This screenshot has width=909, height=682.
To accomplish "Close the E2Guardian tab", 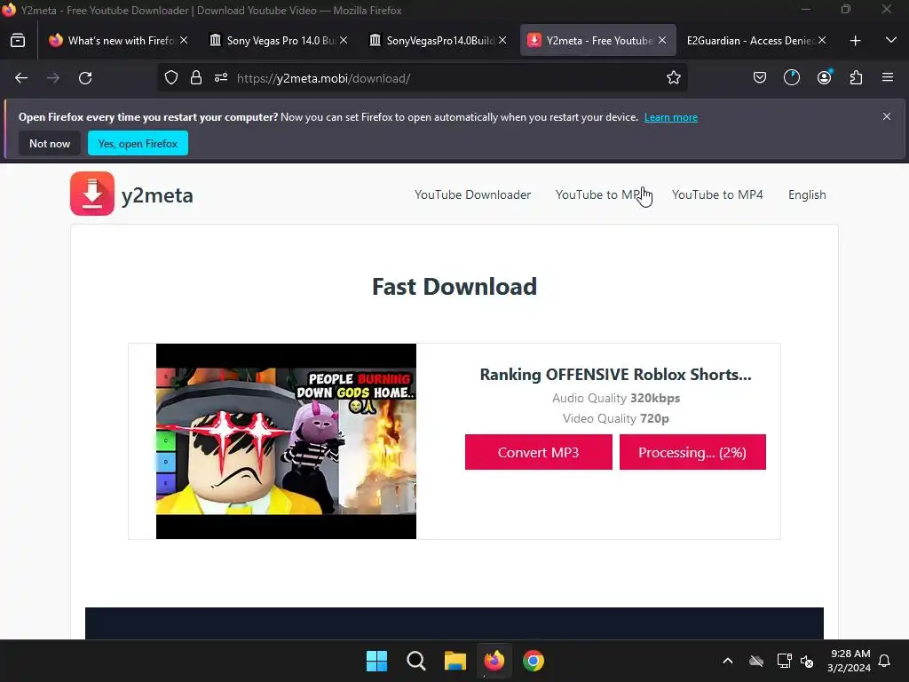I will [822, 41].
